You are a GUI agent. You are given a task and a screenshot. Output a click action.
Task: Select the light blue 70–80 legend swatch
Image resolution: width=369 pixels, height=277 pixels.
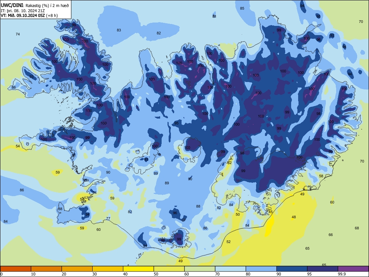(230, 269)
